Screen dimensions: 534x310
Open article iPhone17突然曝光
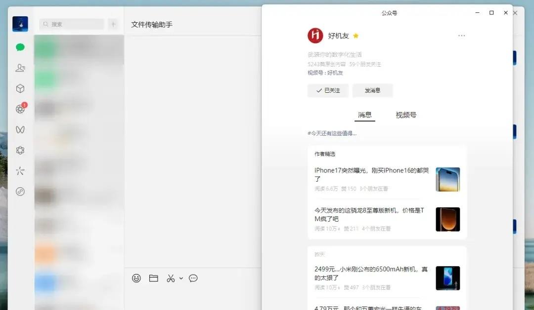(x=371, y=174)
